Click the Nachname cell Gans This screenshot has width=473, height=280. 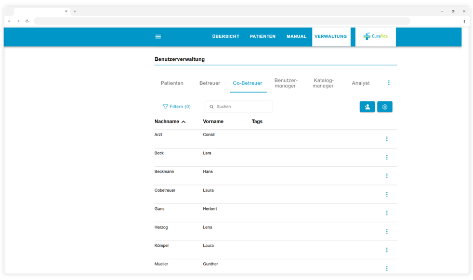(159, 208)
